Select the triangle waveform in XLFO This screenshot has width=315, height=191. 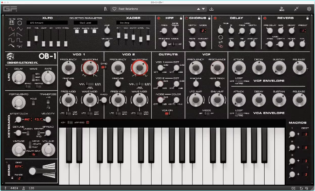click(19, 29)
